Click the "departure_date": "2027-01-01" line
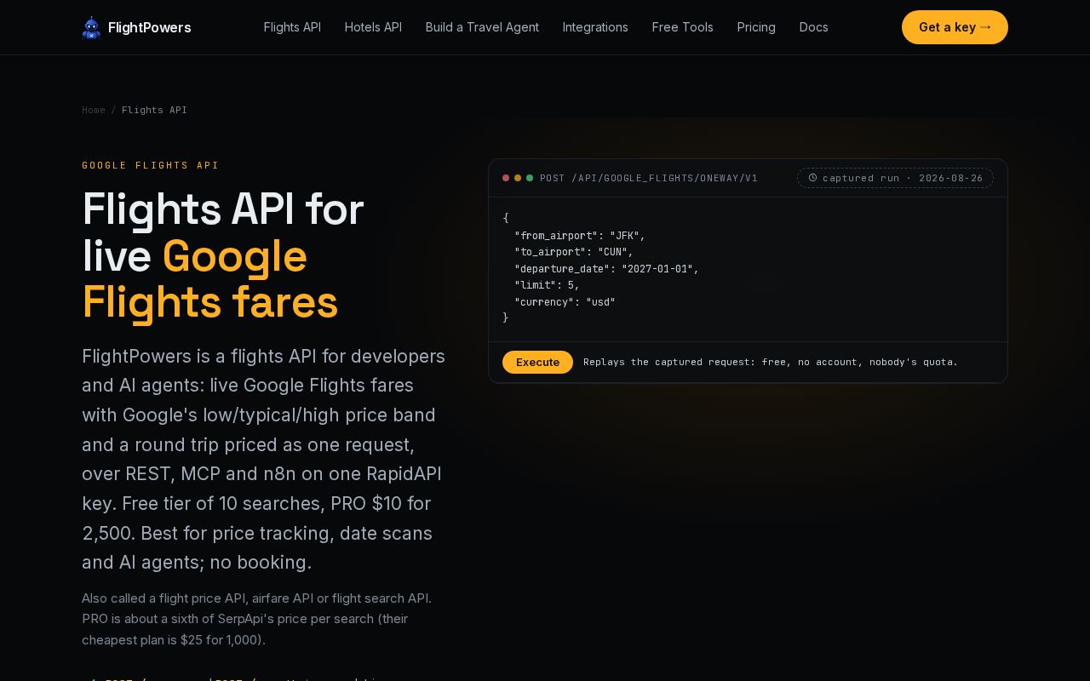 pos(606,268)
